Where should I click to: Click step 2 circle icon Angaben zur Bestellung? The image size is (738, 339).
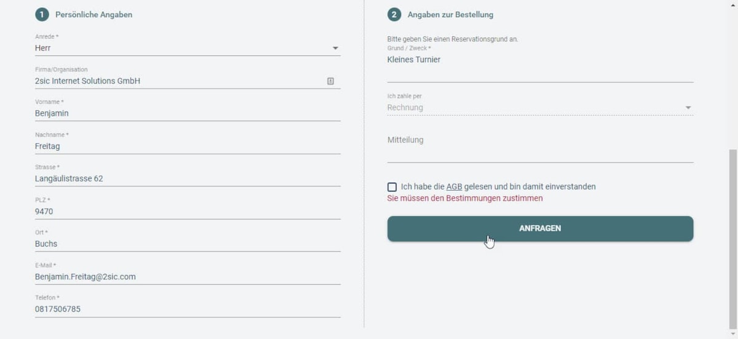click(394, 15)
